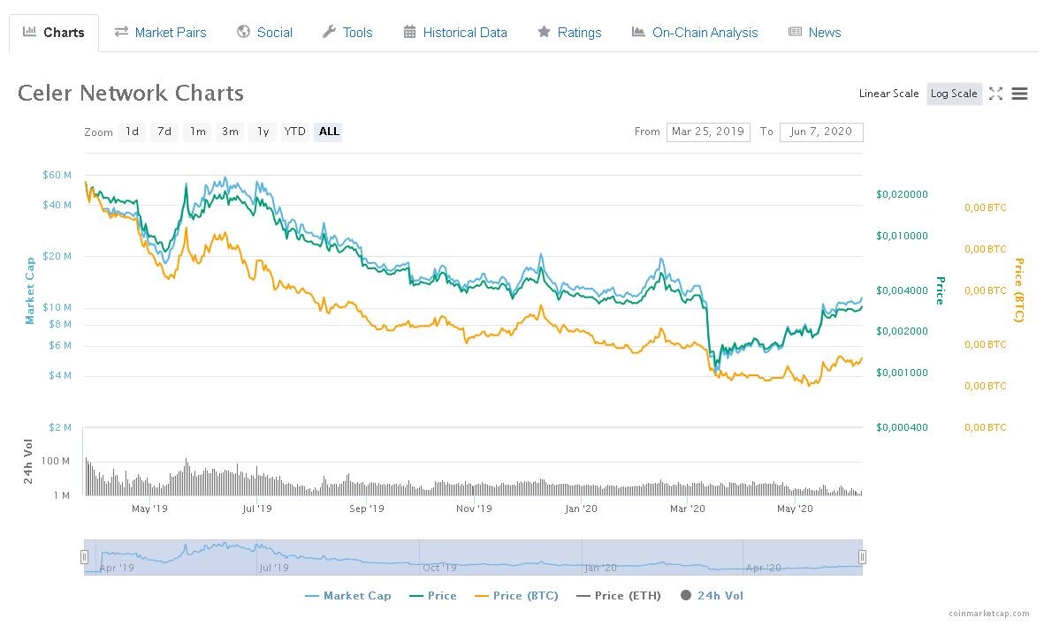Set chart zoom to 1y

click(263, 132)
